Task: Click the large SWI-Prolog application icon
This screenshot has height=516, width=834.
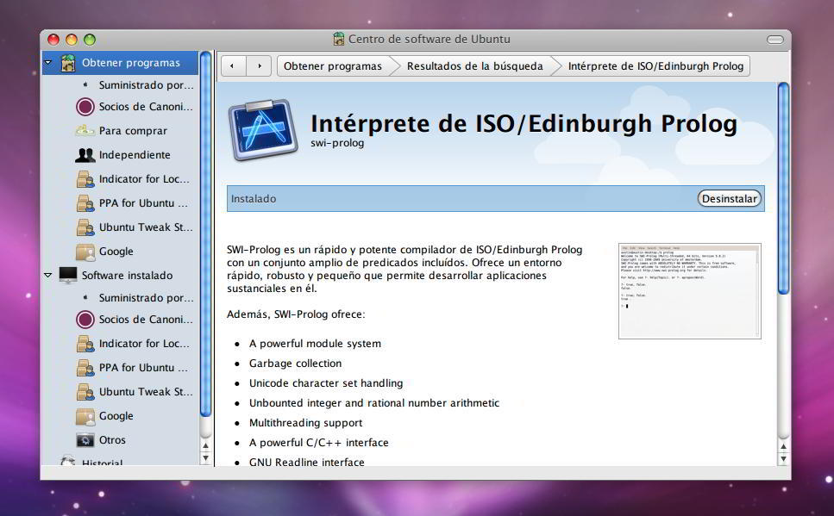Action: pos(263,129)
